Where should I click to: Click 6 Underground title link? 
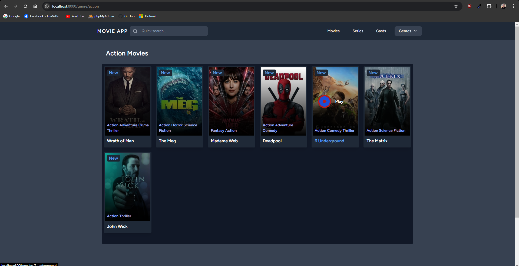point(329,141)
